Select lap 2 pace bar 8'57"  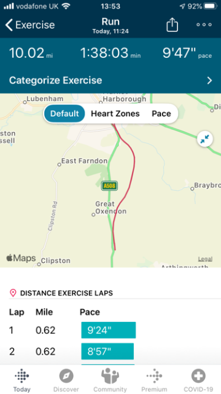[107, 352]
